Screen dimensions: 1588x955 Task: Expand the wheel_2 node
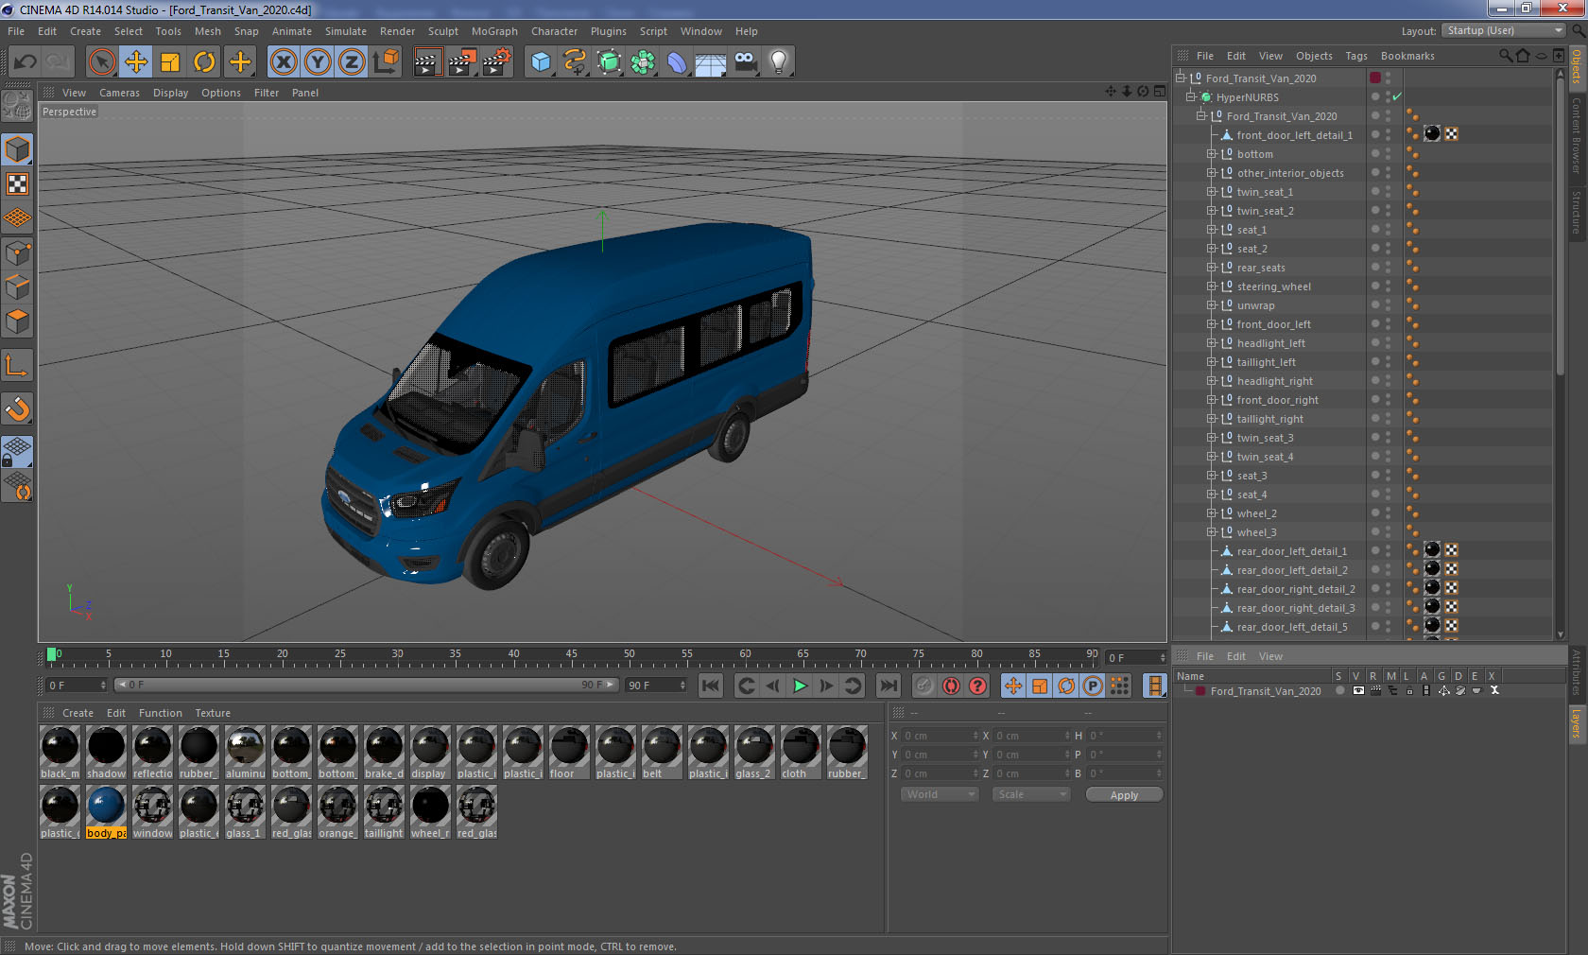coord(1212,512)
